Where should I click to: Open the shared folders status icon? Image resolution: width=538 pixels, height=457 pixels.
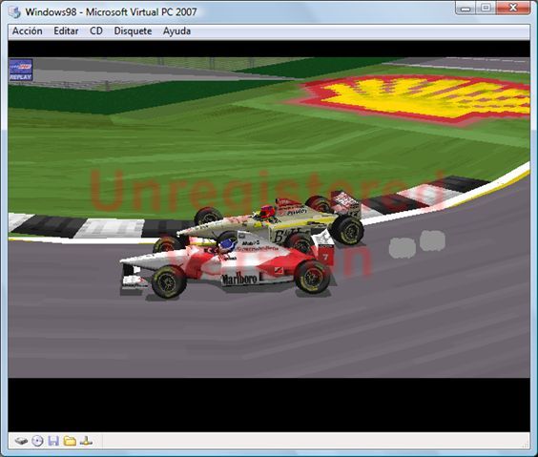click(70, 441)
